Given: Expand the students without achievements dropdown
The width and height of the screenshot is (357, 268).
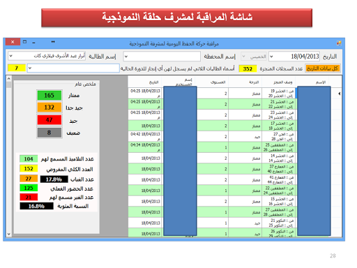Looking at the screenshot, I should tap(30, 68).
